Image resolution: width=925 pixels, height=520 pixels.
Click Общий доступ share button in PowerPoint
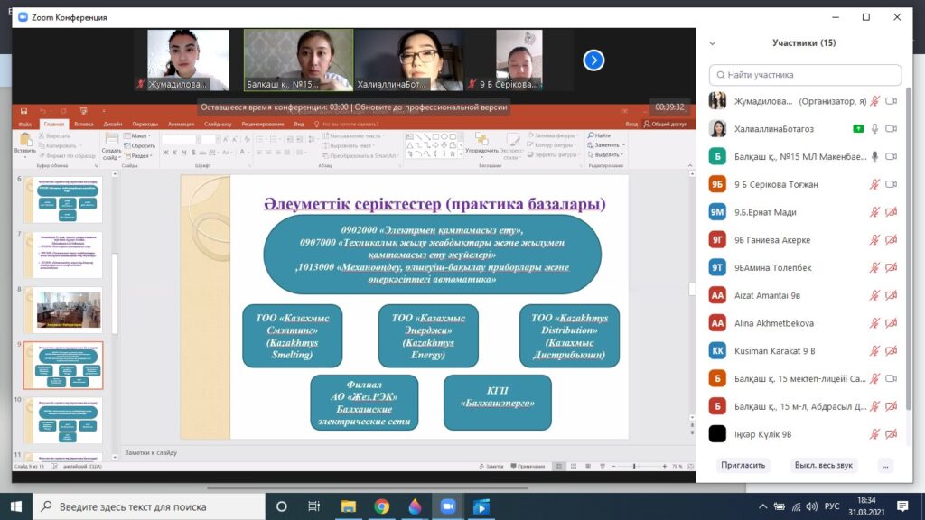tap(666, 125)
